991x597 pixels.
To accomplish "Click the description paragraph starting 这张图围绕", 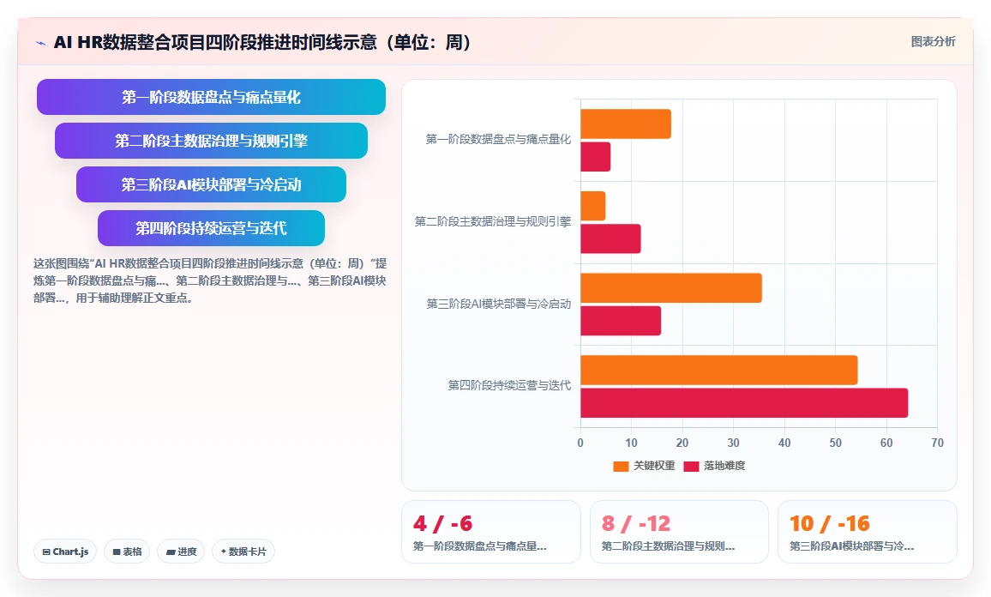I will (x=210, y=280).
